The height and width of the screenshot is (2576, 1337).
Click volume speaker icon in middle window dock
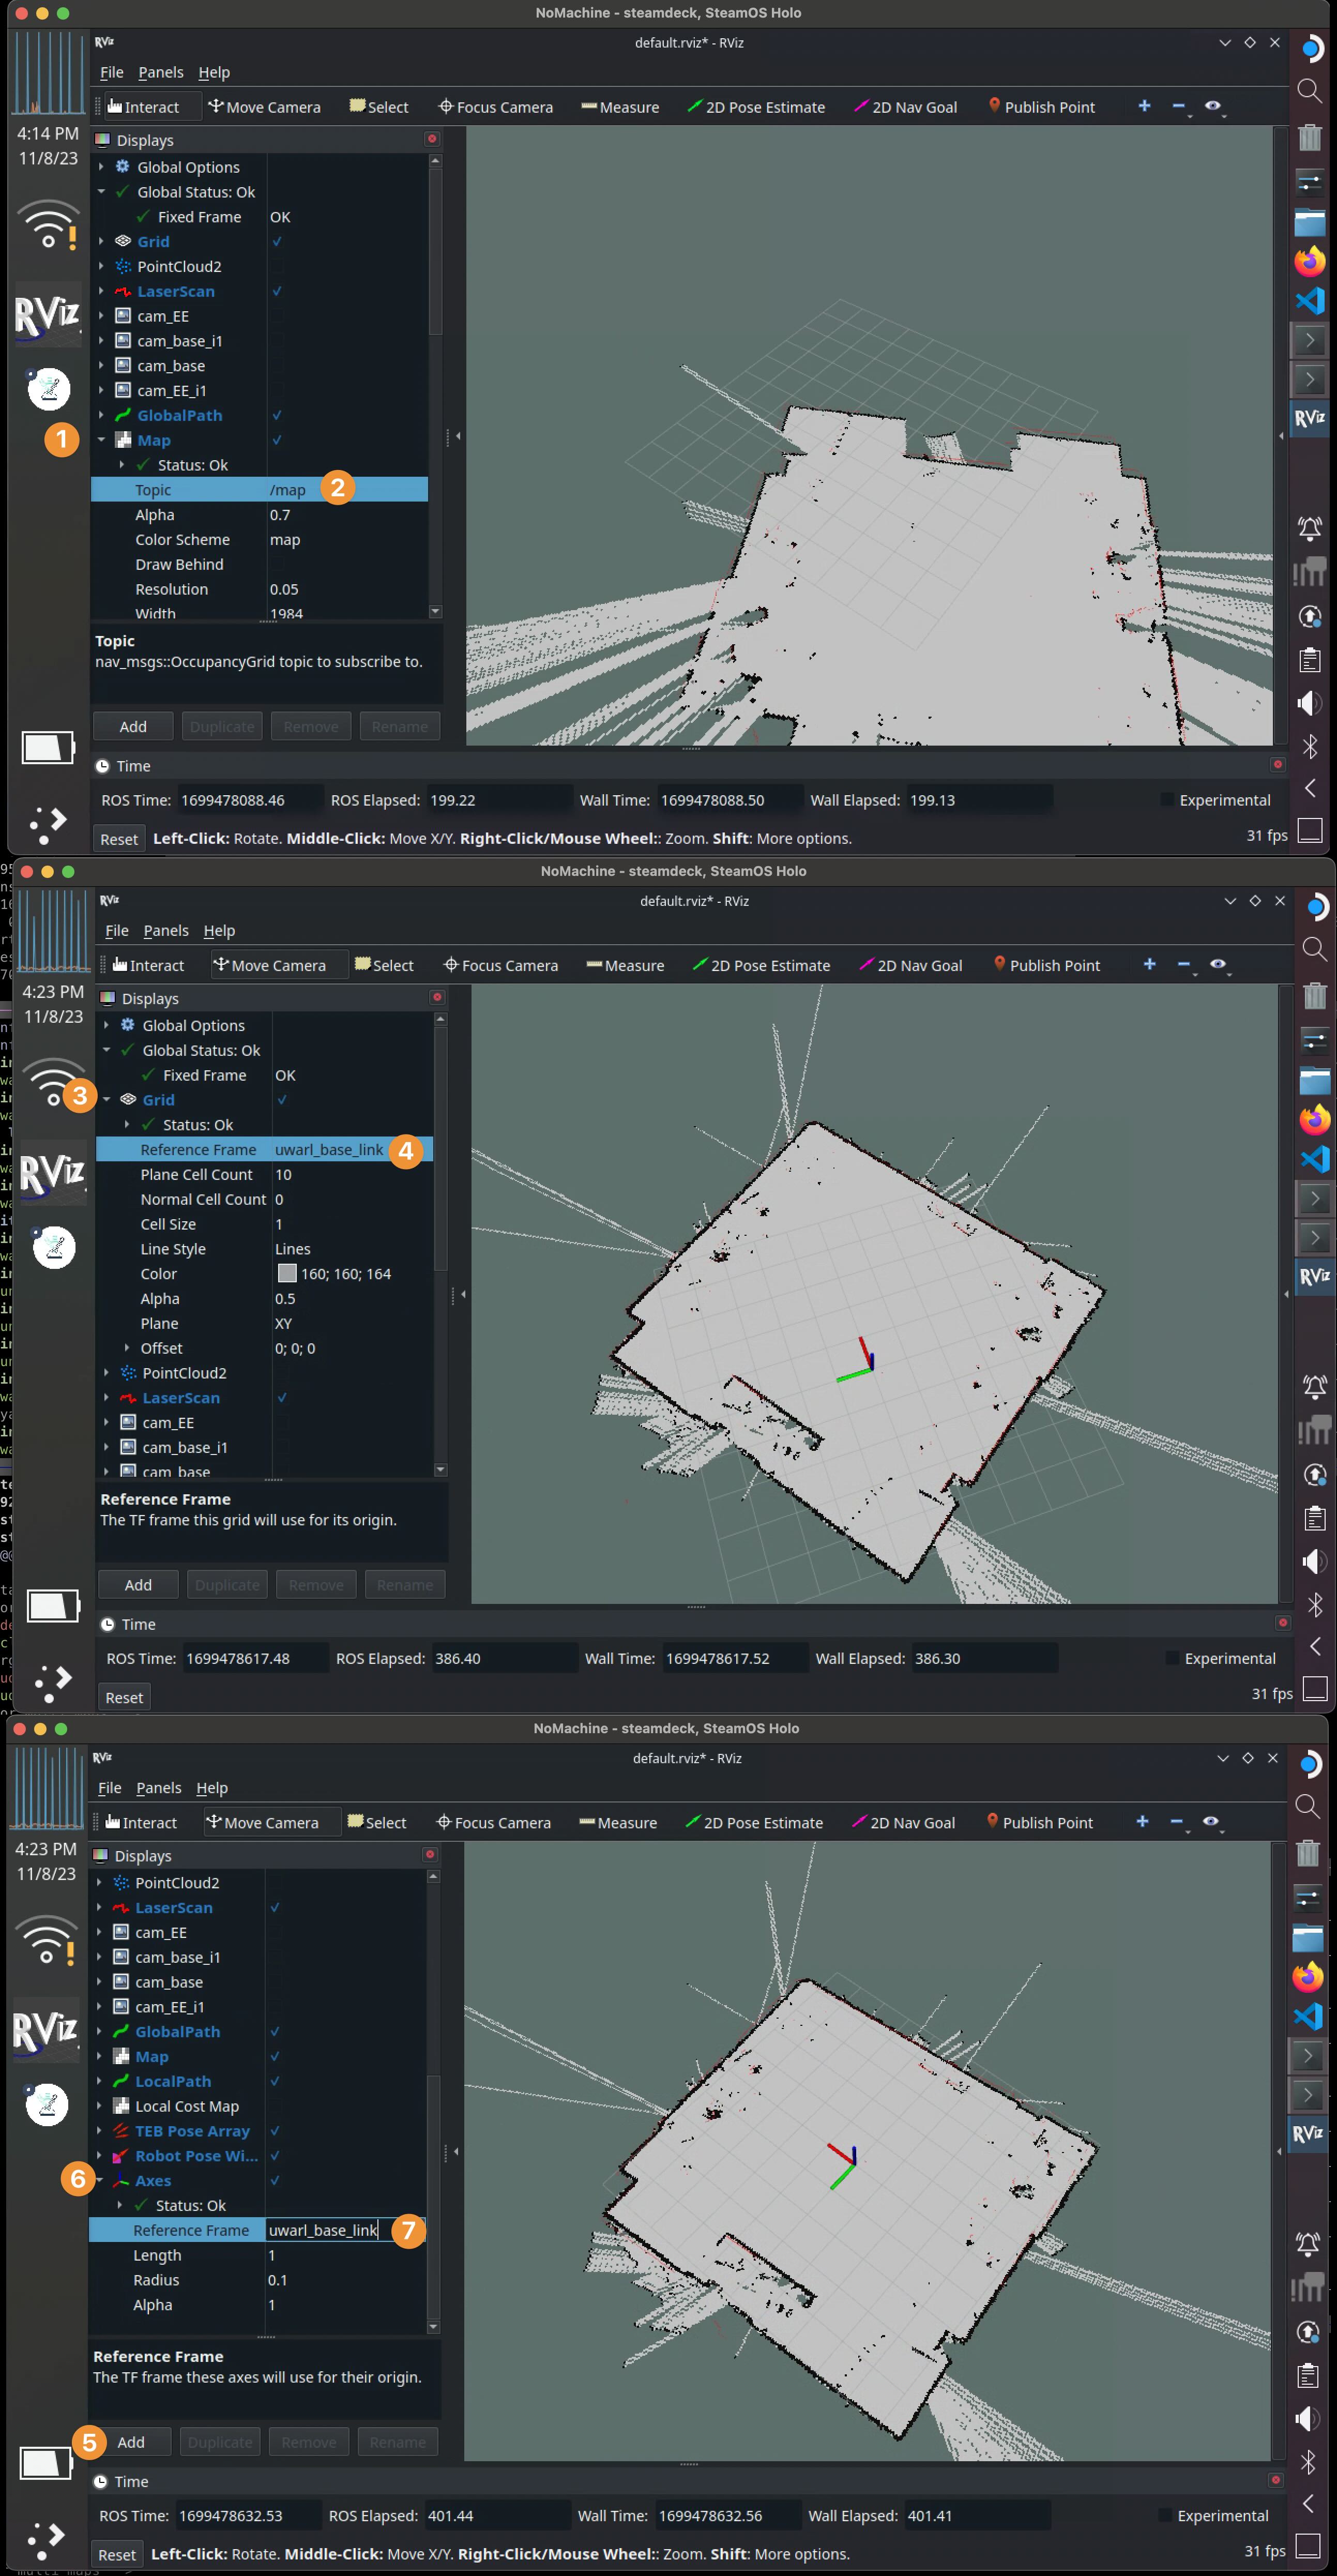(x=1314, y=1561)
